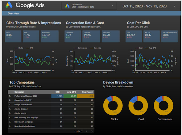Screen dimensions: 182x135
Task: Sort by Avg. CPC column header
Action: (x=71, y=92)
